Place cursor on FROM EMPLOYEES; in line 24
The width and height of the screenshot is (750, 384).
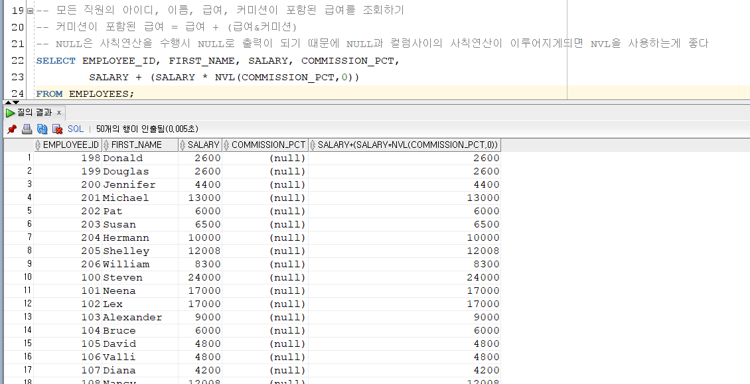[86, 94]
